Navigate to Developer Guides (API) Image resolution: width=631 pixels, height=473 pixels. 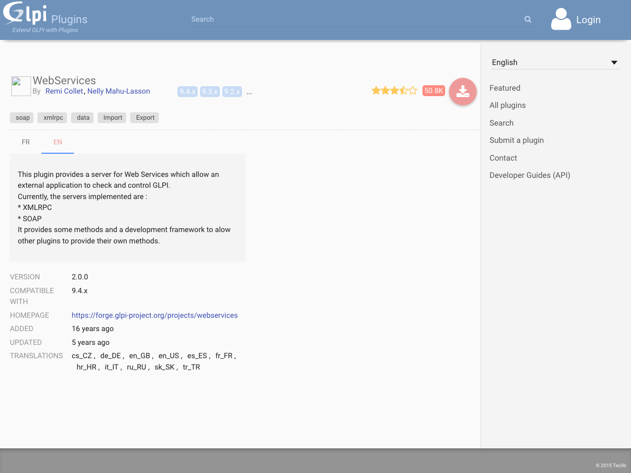pos(529,175)
